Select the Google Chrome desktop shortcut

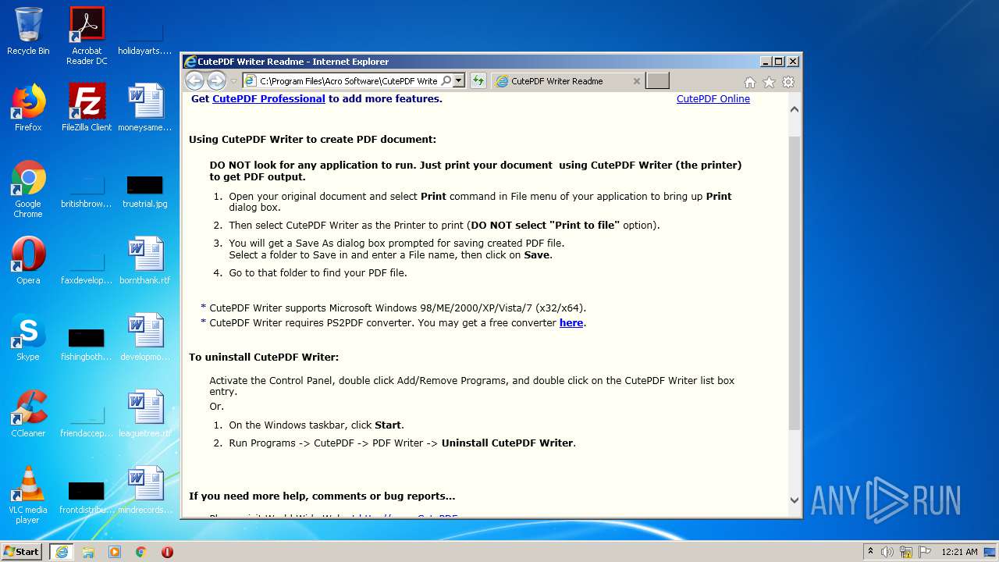pos(28,189)
